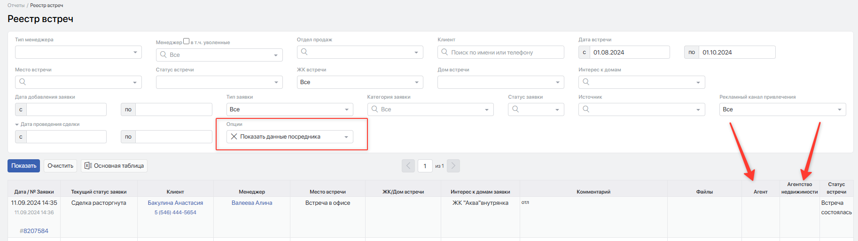This screenshot has height=241, width=858.
Task: Click the search icon in Отдел продаж field
Action: (304, 52)
